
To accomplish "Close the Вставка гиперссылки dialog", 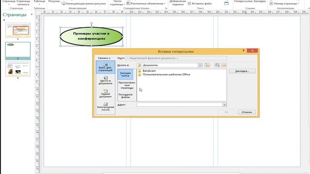I will (x=252, y=51).
